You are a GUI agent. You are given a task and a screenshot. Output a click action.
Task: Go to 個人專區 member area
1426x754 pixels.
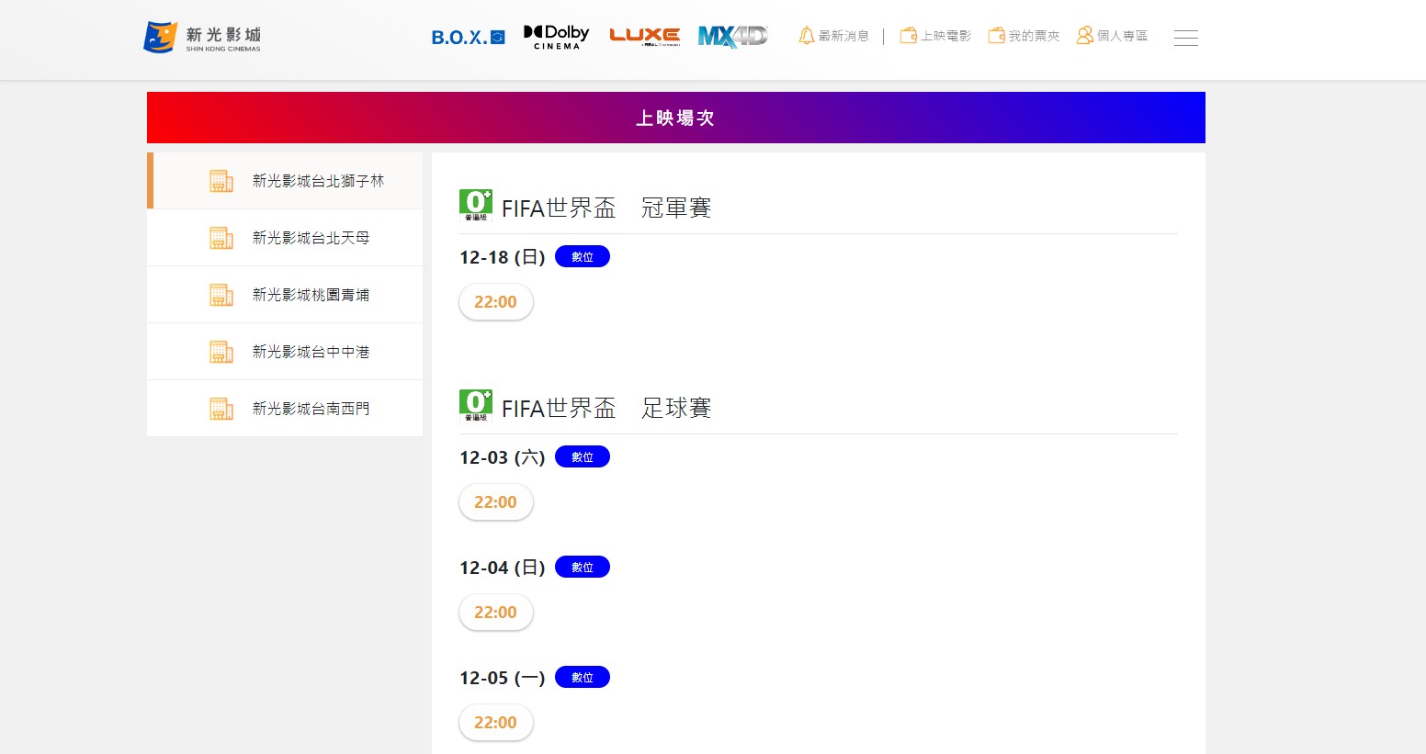coord(1112,36)
